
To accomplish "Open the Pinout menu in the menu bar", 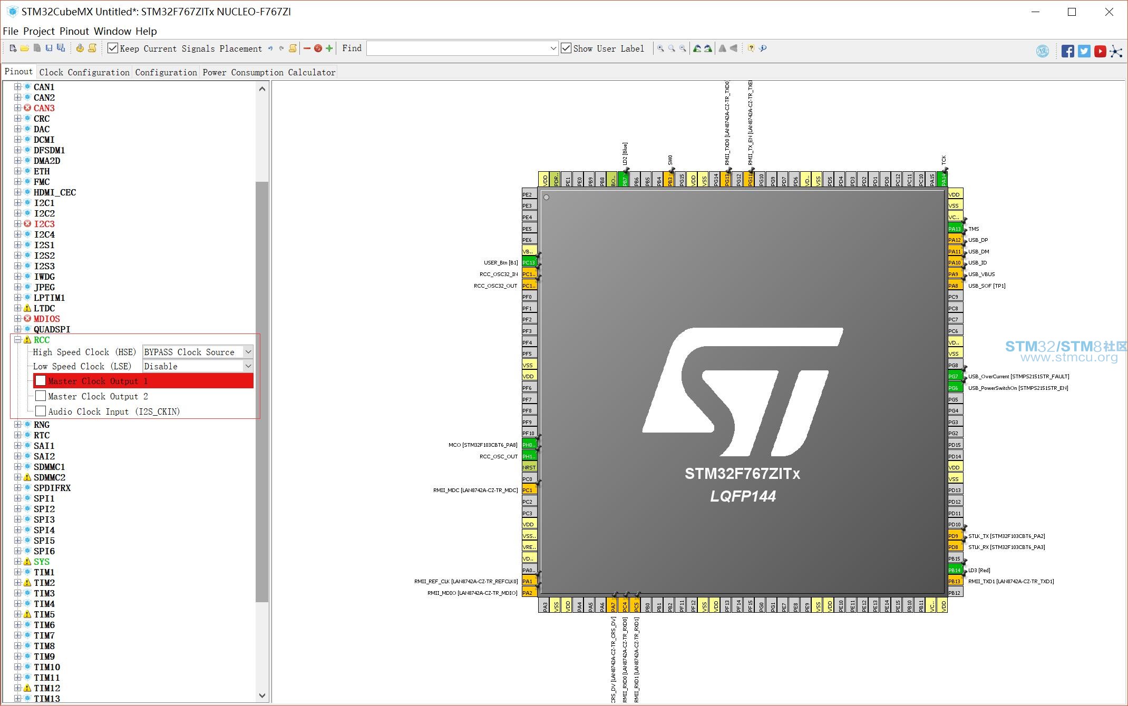I will (x=74, y=31).
